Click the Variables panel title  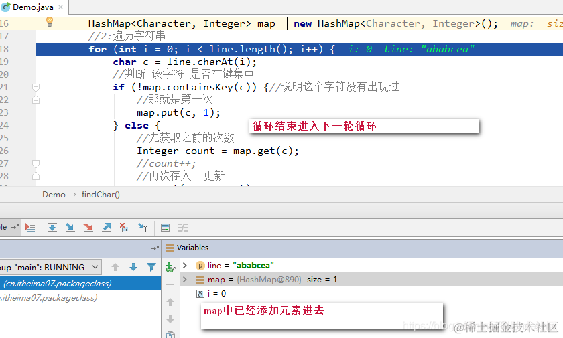point(192,248)
